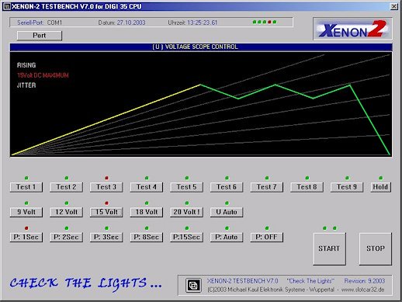Select the 9 Volt voltage setting
The width and height of the screenshot is (402, 302).
(26, 212)
